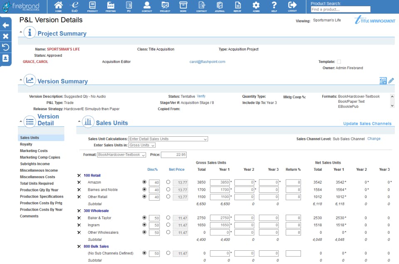Open Marketing Costs in the Version Detail list
399x264 pixels.
[34, 151]
